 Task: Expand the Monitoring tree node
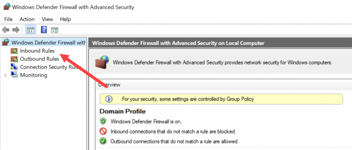[5, 75]
